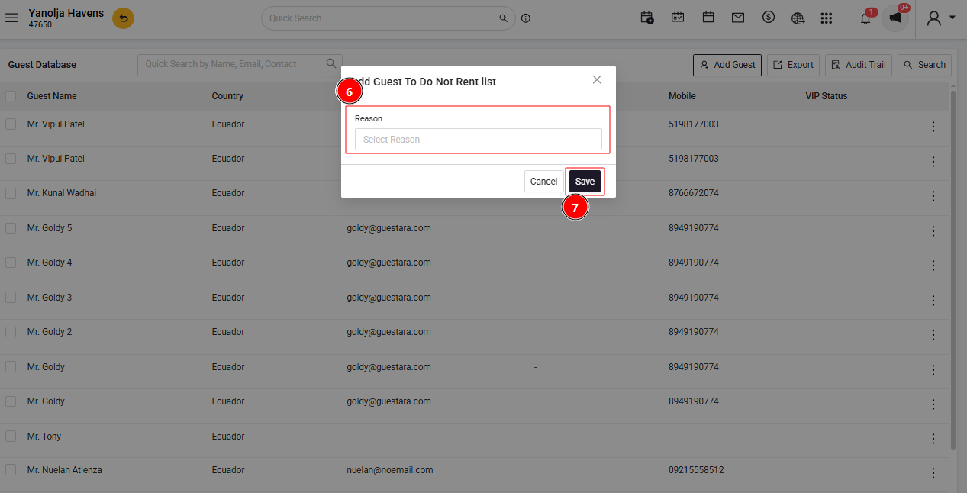The height and width of the screenshot is (493, 967).
Task: Open the options menu for Mr. Goldy 4
Action: (x=933, y=266)
